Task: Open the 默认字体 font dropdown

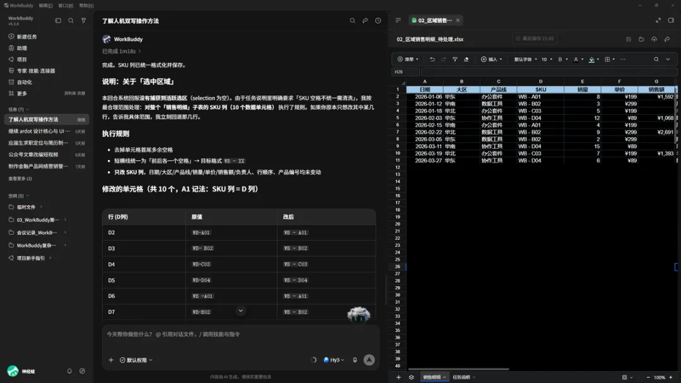Action: [x=525, y=59]
